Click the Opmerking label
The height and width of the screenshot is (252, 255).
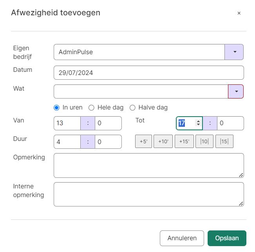(29, 157)
